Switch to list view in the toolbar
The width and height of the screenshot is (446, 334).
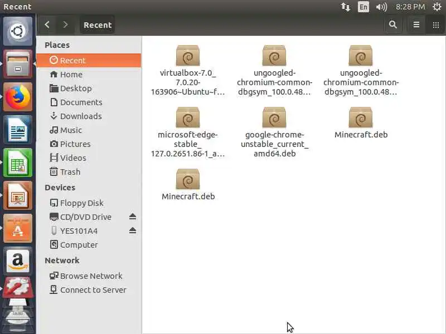pos(416,24)
